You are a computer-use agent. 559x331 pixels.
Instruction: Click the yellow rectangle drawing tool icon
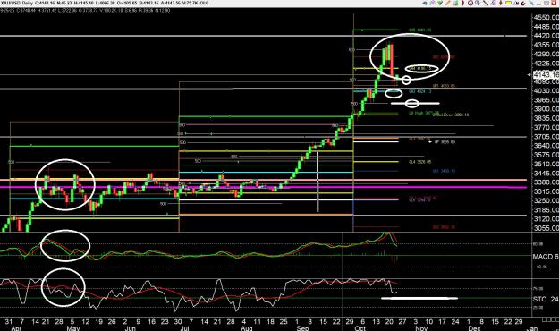point(508,3)
